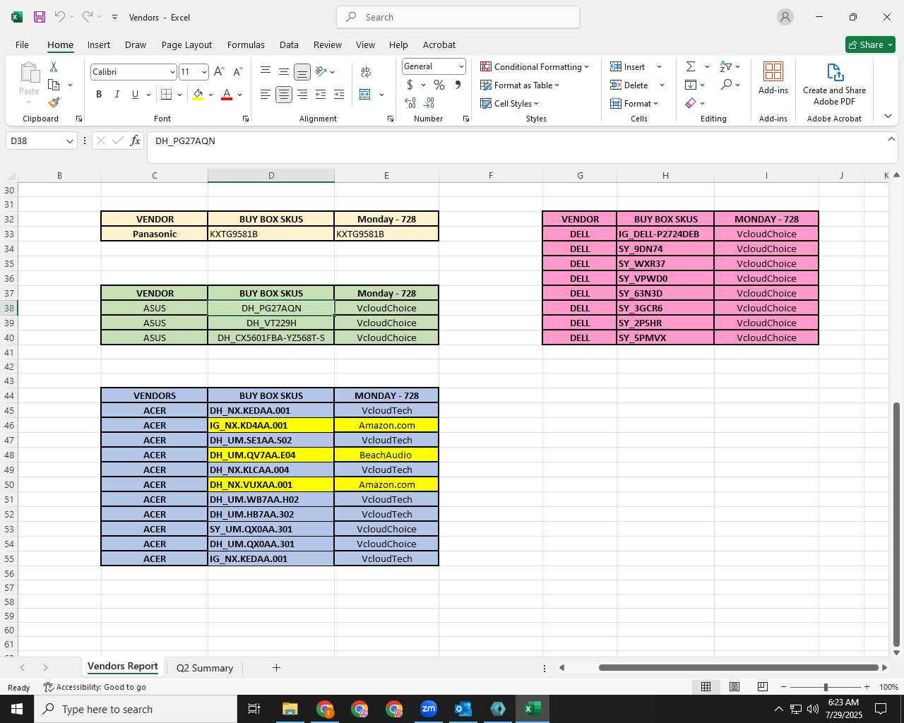Toggle Wrap Text
The image size is (904, 723).
pyautogui.click(x=366, y=71)
